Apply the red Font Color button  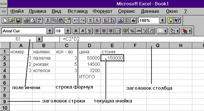[185, 31]
